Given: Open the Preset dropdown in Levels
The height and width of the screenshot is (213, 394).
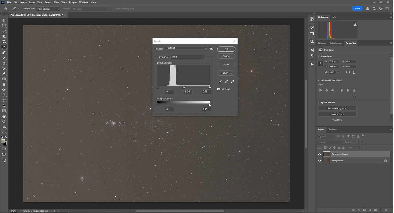Looking at the screenshot, I should (x=186, y=48).
